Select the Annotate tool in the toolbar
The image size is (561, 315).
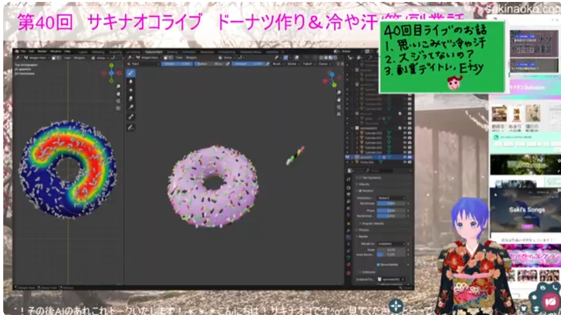coord(130,127)
